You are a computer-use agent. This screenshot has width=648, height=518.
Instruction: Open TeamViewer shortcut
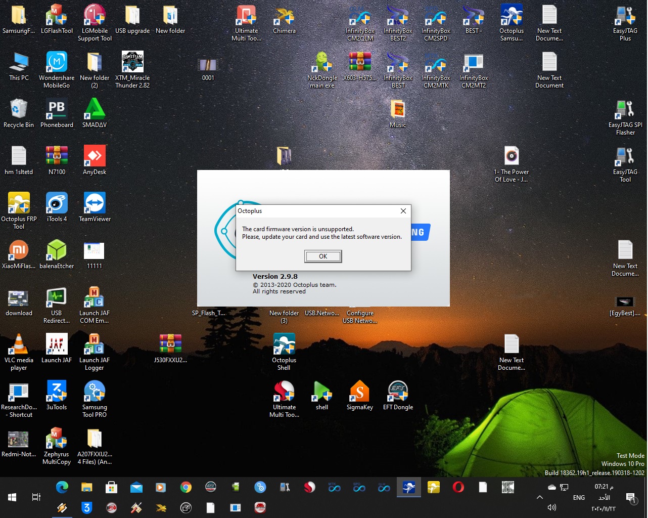[95, 208]
